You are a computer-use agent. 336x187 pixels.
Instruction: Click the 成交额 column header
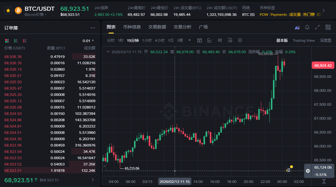point(90,48)
